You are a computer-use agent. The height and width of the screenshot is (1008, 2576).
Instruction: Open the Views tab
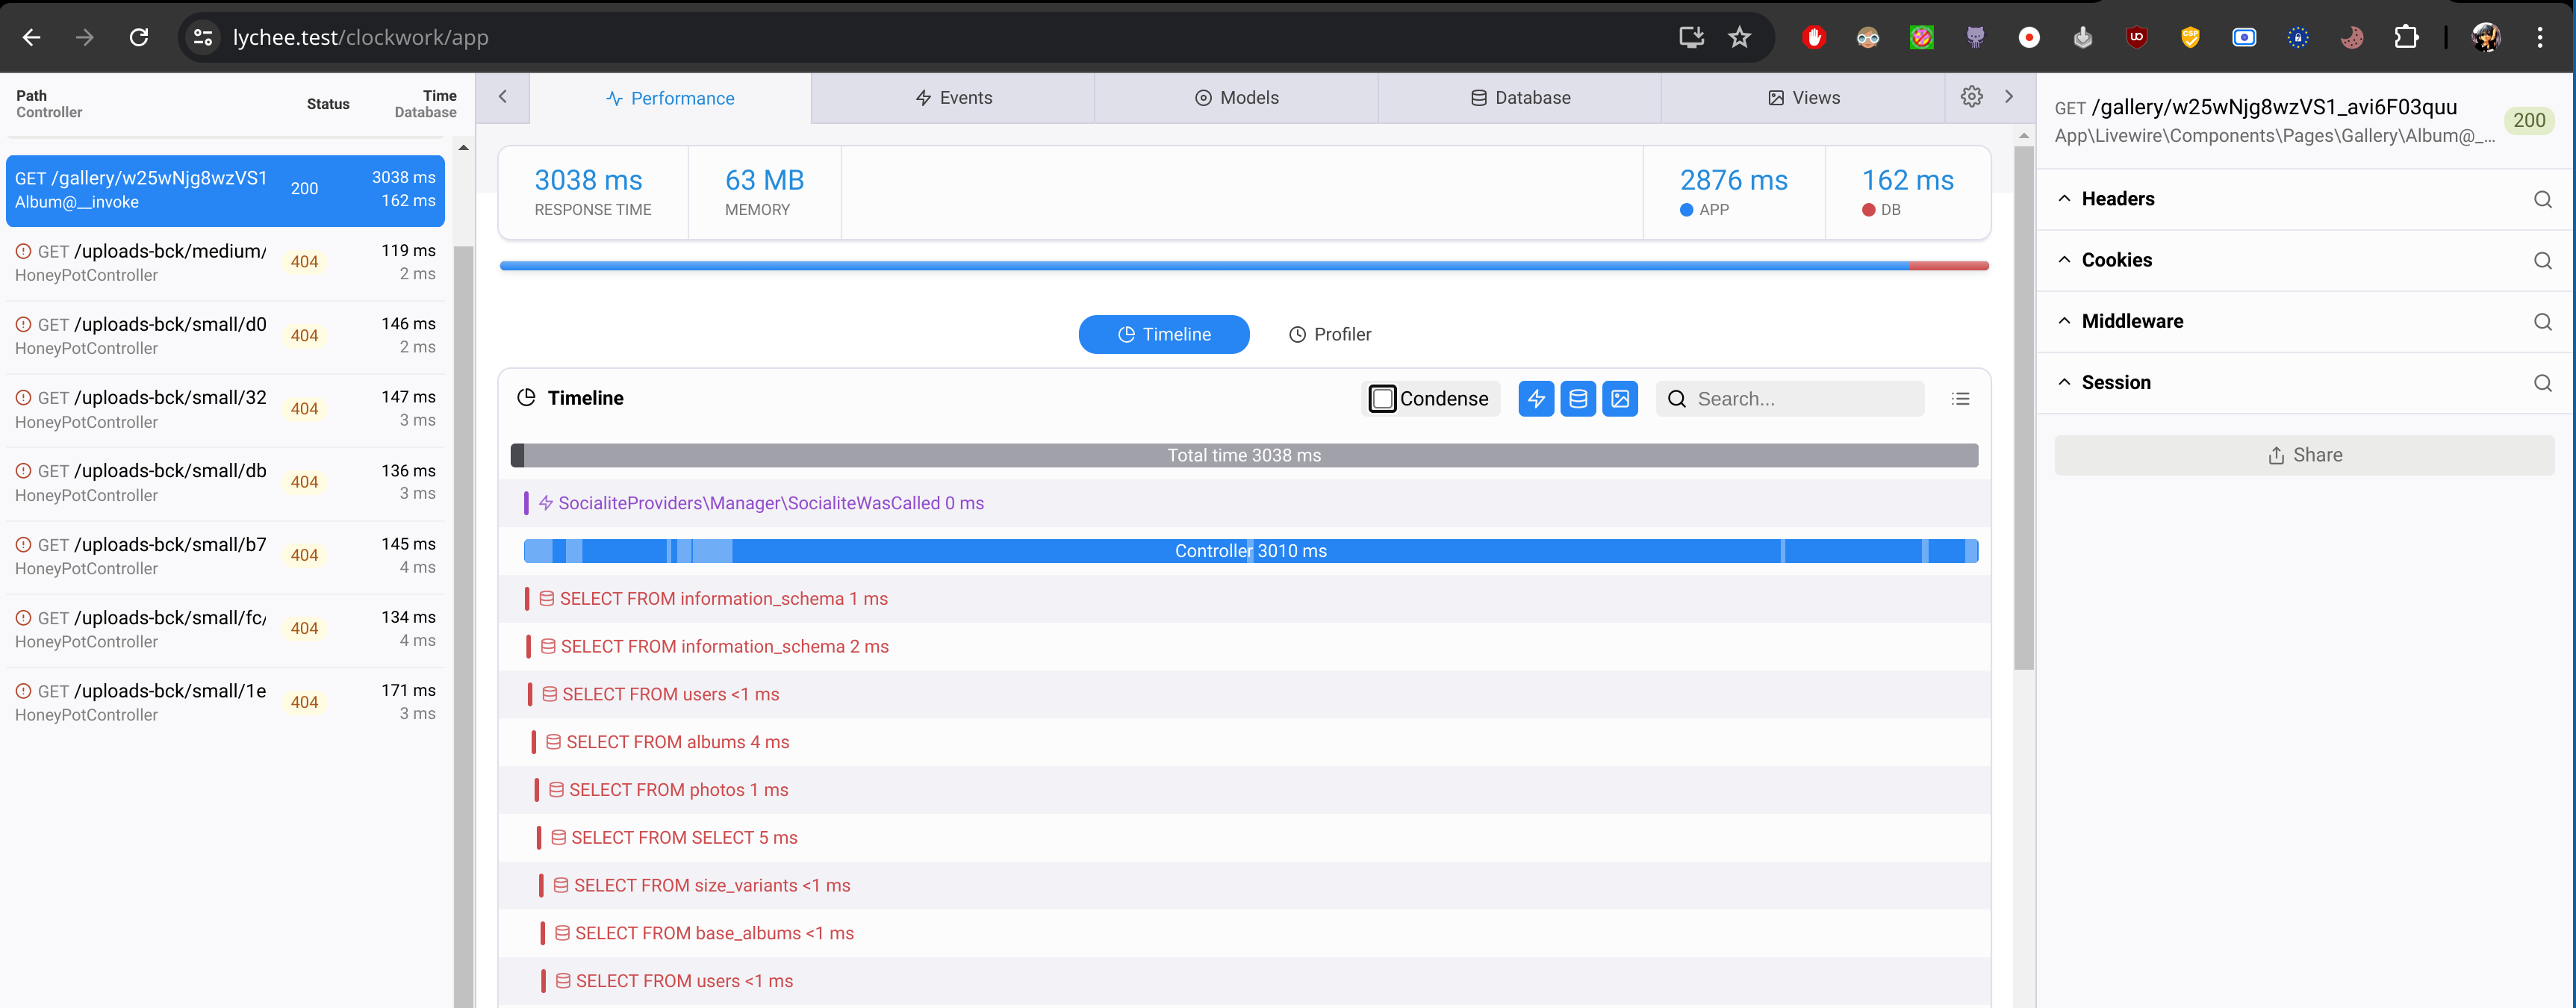(1803, 98)
